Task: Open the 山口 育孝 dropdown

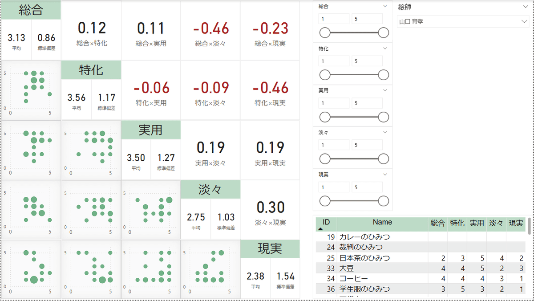Action: coord(463,21)
